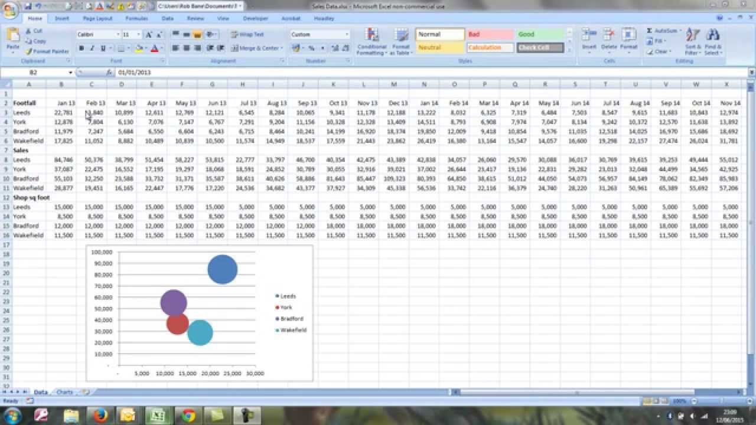The image size is (756, 425).
Task: Apply comma style number format
Action: 322,48
